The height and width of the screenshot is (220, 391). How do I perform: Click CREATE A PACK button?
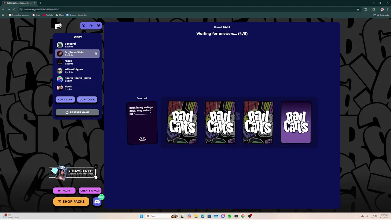click(90, 190)
